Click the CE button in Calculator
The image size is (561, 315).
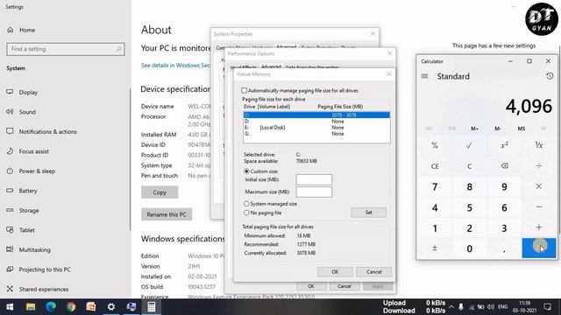coord(435,166)
